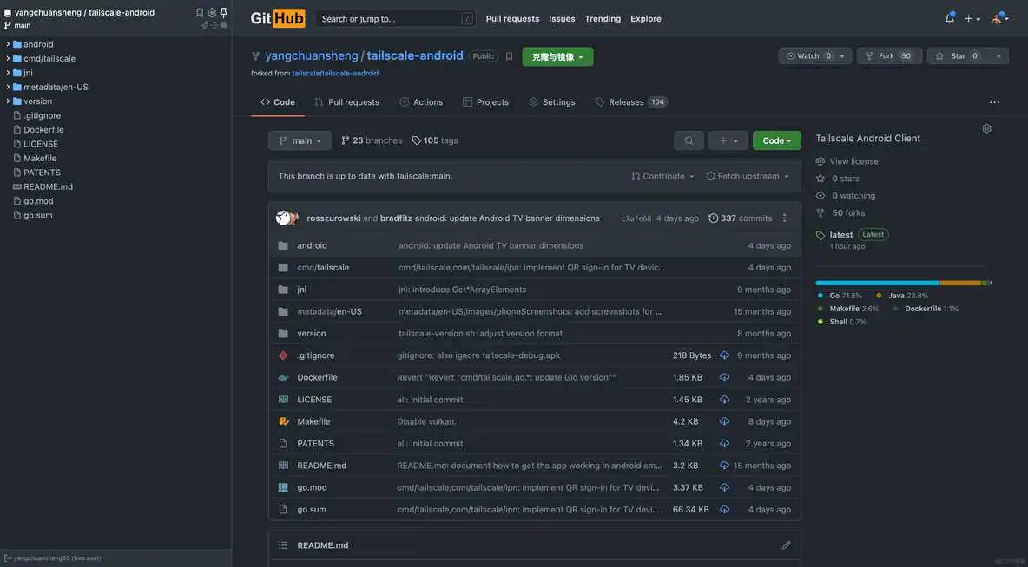Open sidebar settings gear icon
1028x567 pixels.
coord(212,12)
